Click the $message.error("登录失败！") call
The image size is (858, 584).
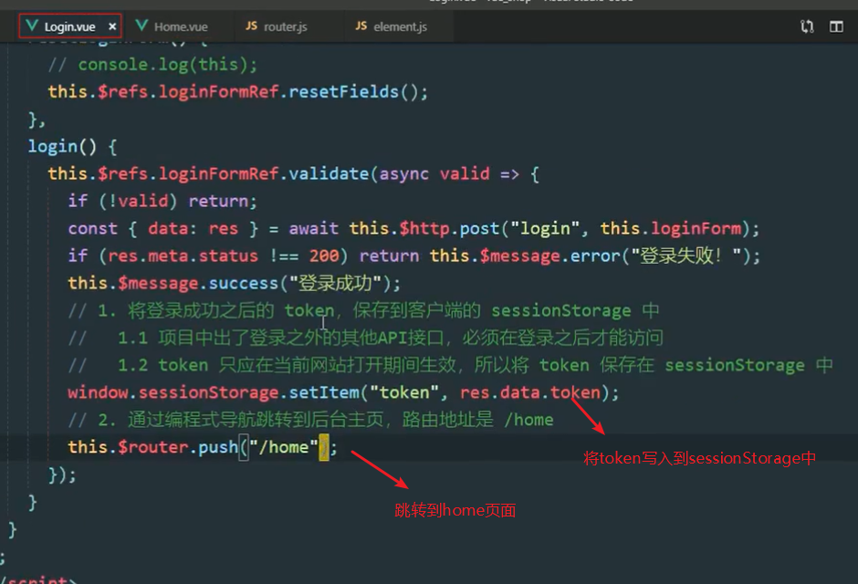[x=618, y=255]
